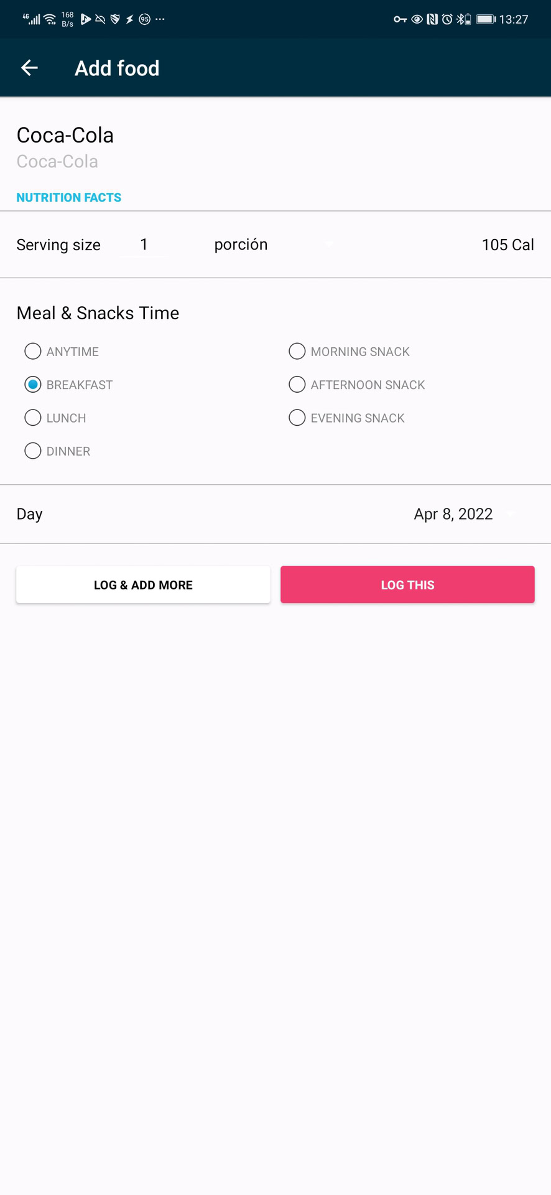Image resolution: width=551 pixels, height=1195 pixels.
Task: Open Nutrition Facts link
Action: 69,197
